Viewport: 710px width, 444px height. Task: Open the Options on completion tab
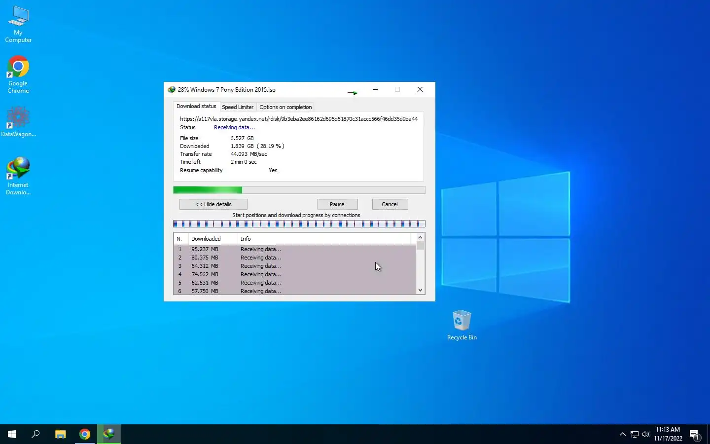[285, 107]
